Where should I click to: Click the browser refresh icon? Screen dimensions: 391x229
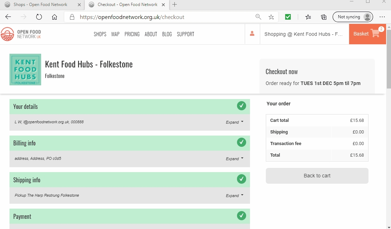pos(39,17)
